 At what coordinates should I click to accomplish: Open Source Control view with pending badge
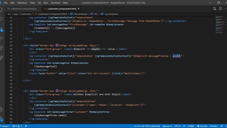point(1,29)
